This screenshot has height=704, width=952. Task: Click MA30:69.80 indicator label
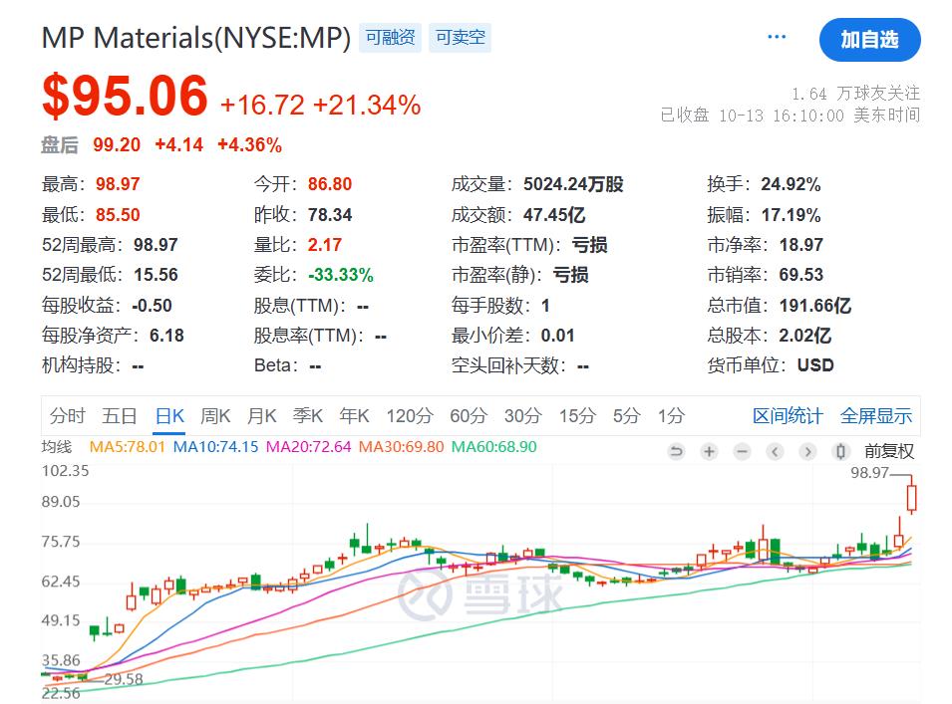click(x=402, y=447)
